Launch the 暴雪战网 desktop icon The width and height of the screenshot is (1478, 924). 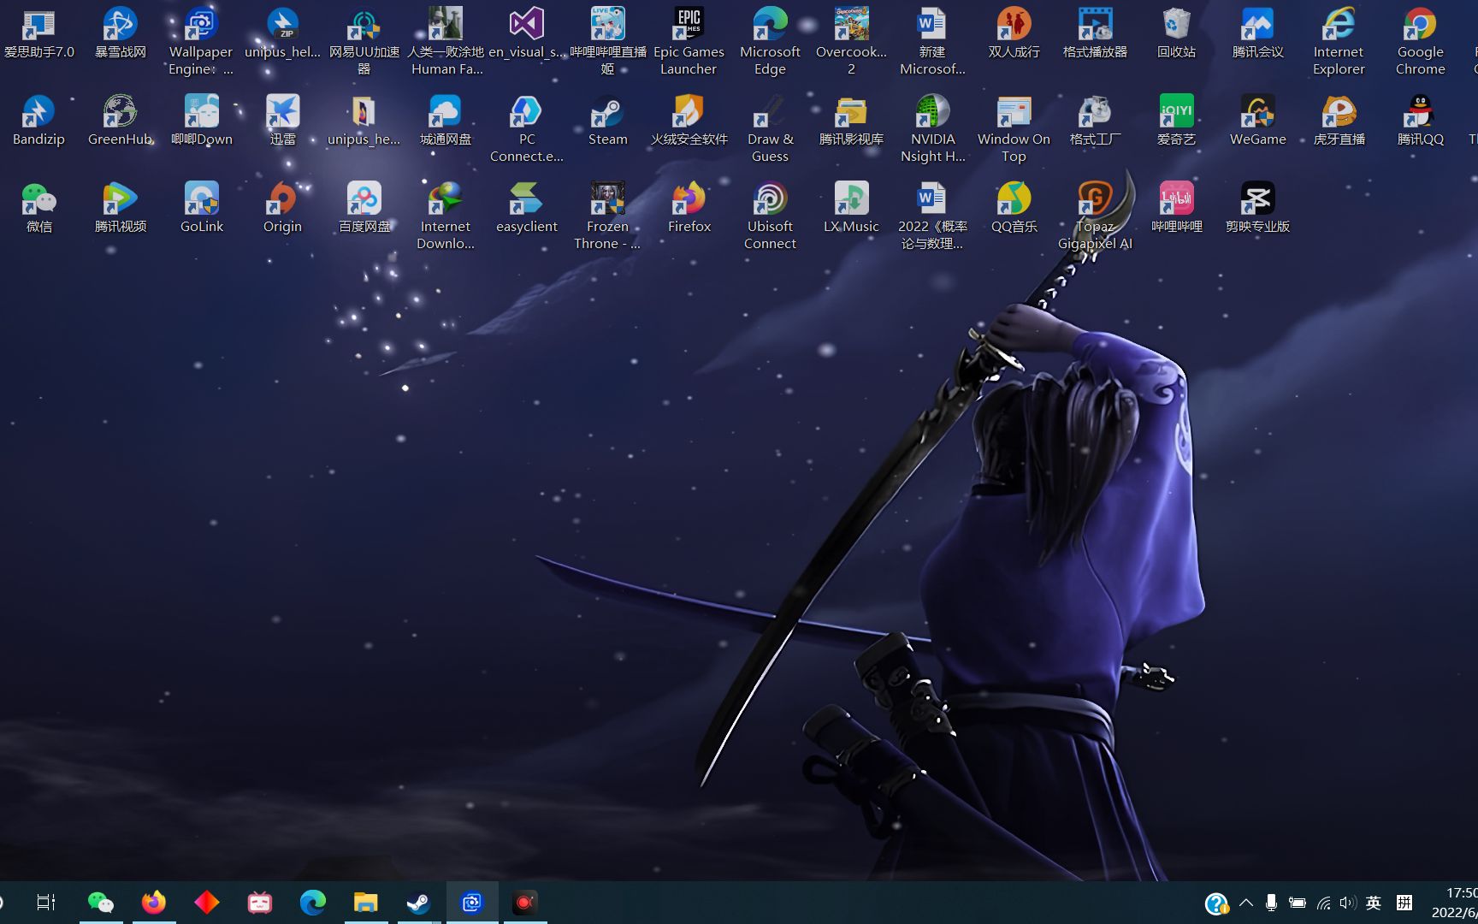tap(120, 34)
